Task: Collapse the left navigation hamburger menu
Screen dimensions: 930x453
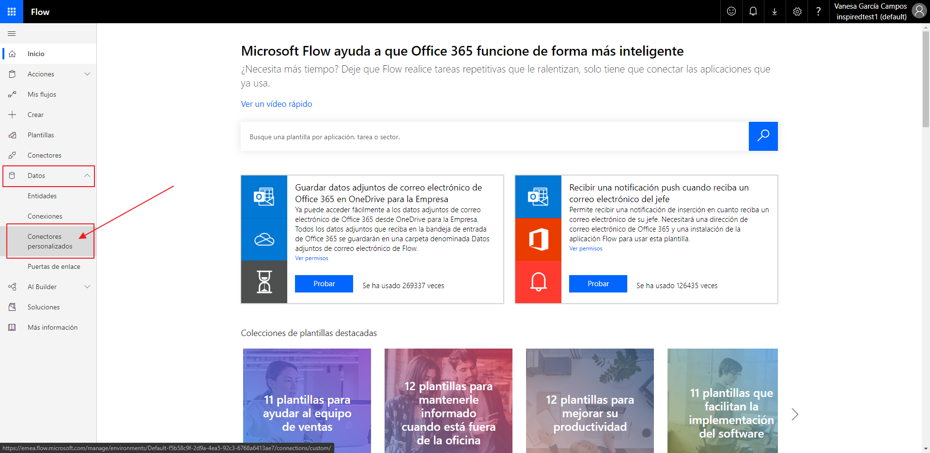Action: pyautogui.click(x=12, y=34)
